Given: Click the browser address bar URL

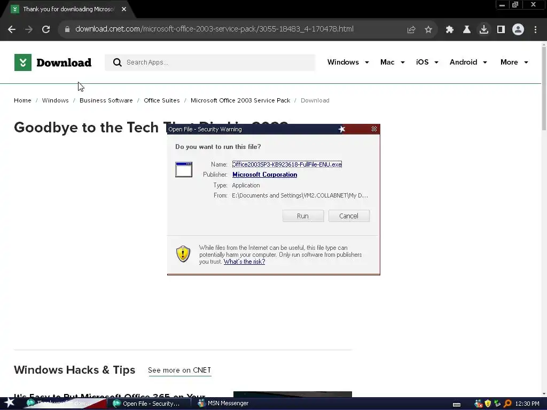Looking at the screenshot, I should point(214,29).
